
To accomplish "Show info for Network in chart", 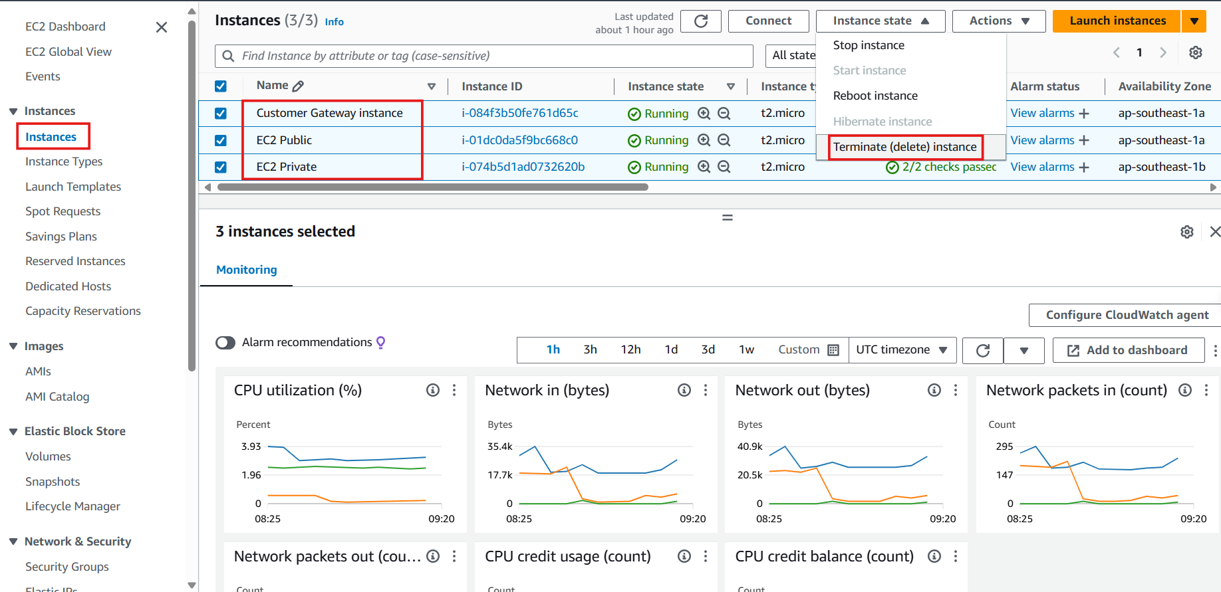I will coord(684,390).
